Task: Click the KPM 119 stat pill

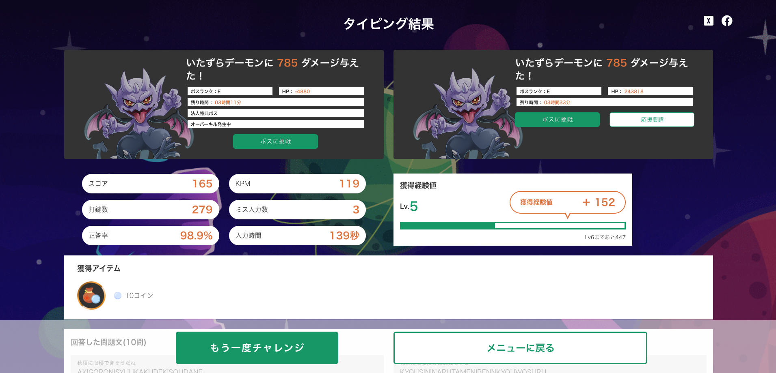Action: (x=297, y=184)
